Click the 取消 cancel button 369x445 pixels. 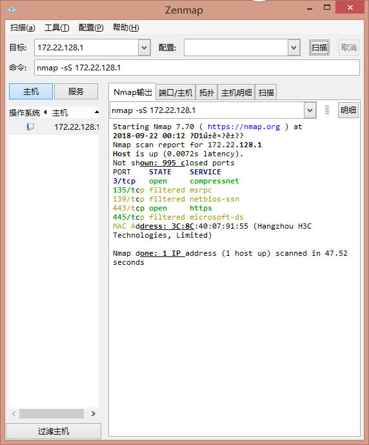pos(349,47)
